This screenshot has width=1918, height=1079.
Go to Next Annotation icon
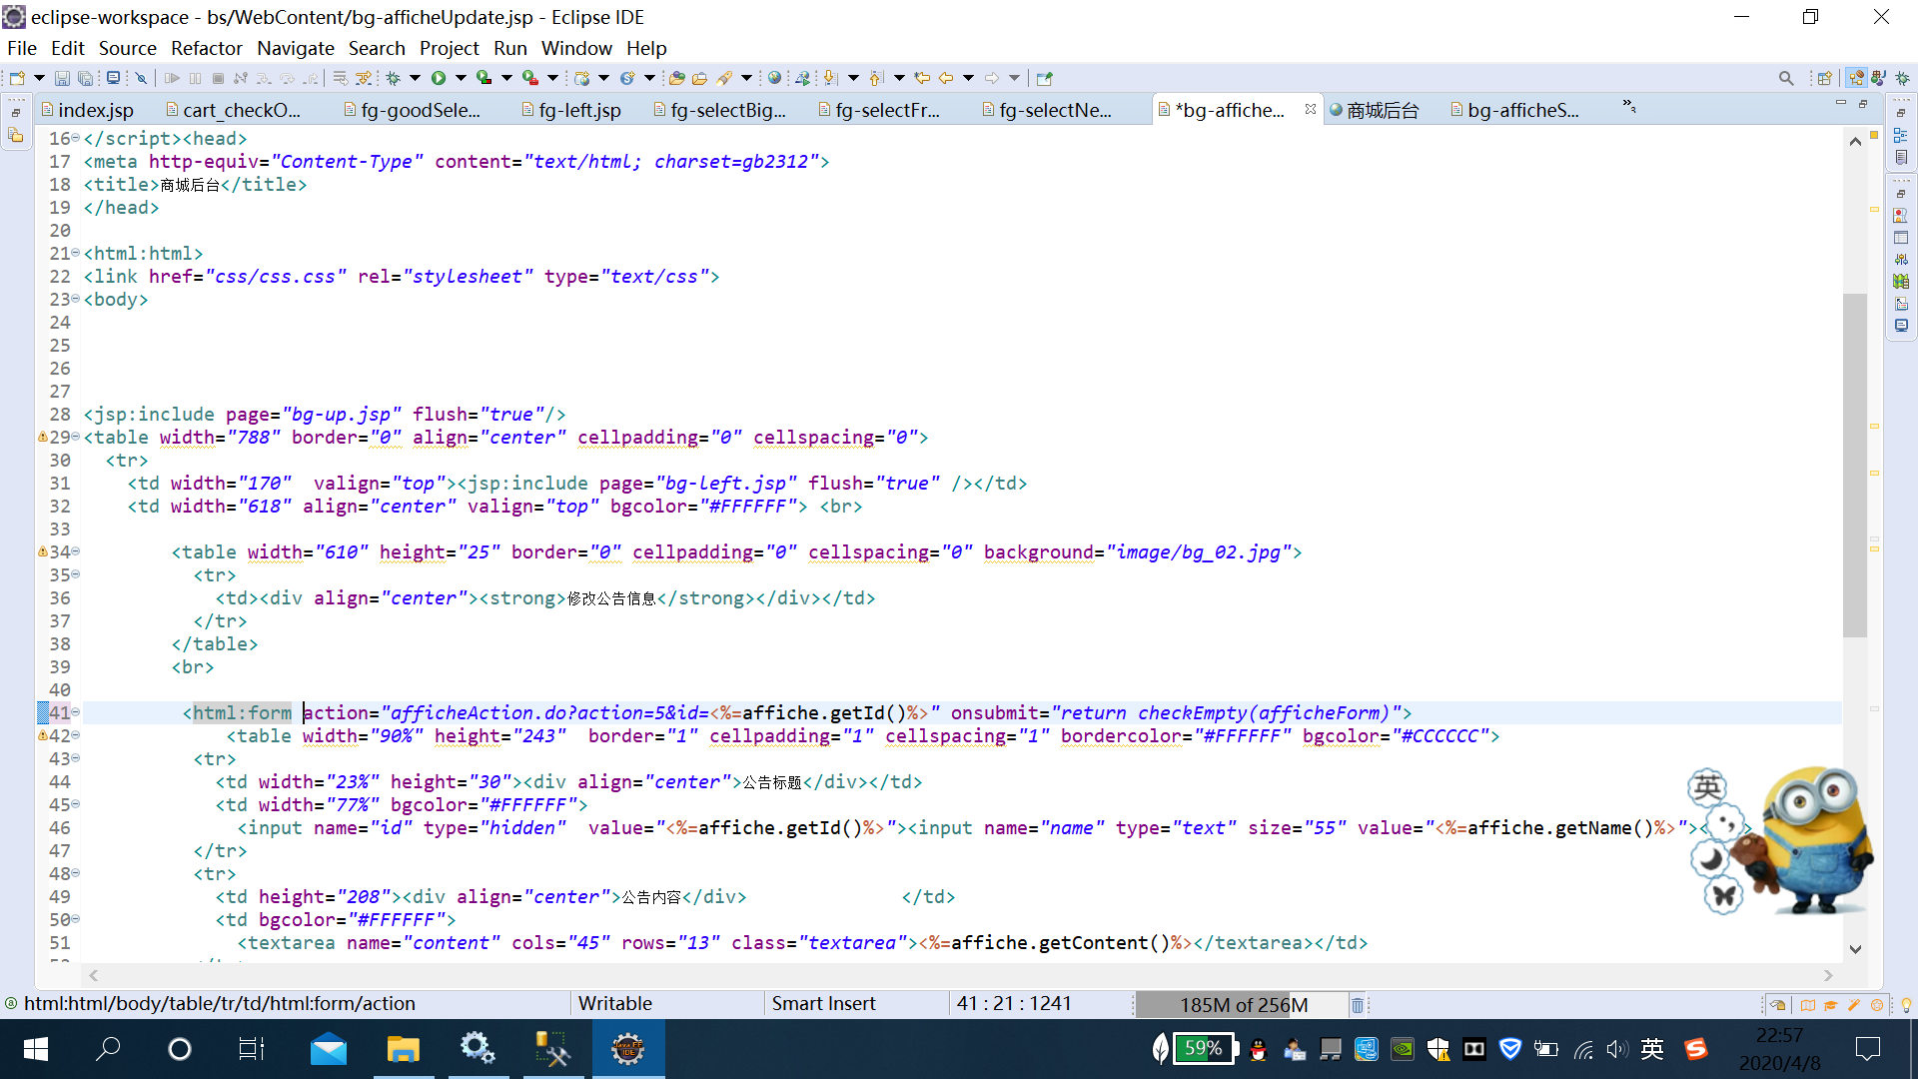829,78
